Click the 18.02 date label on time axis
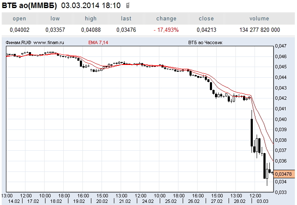Viewport: 297px width, 205px height. pos(56,202)
